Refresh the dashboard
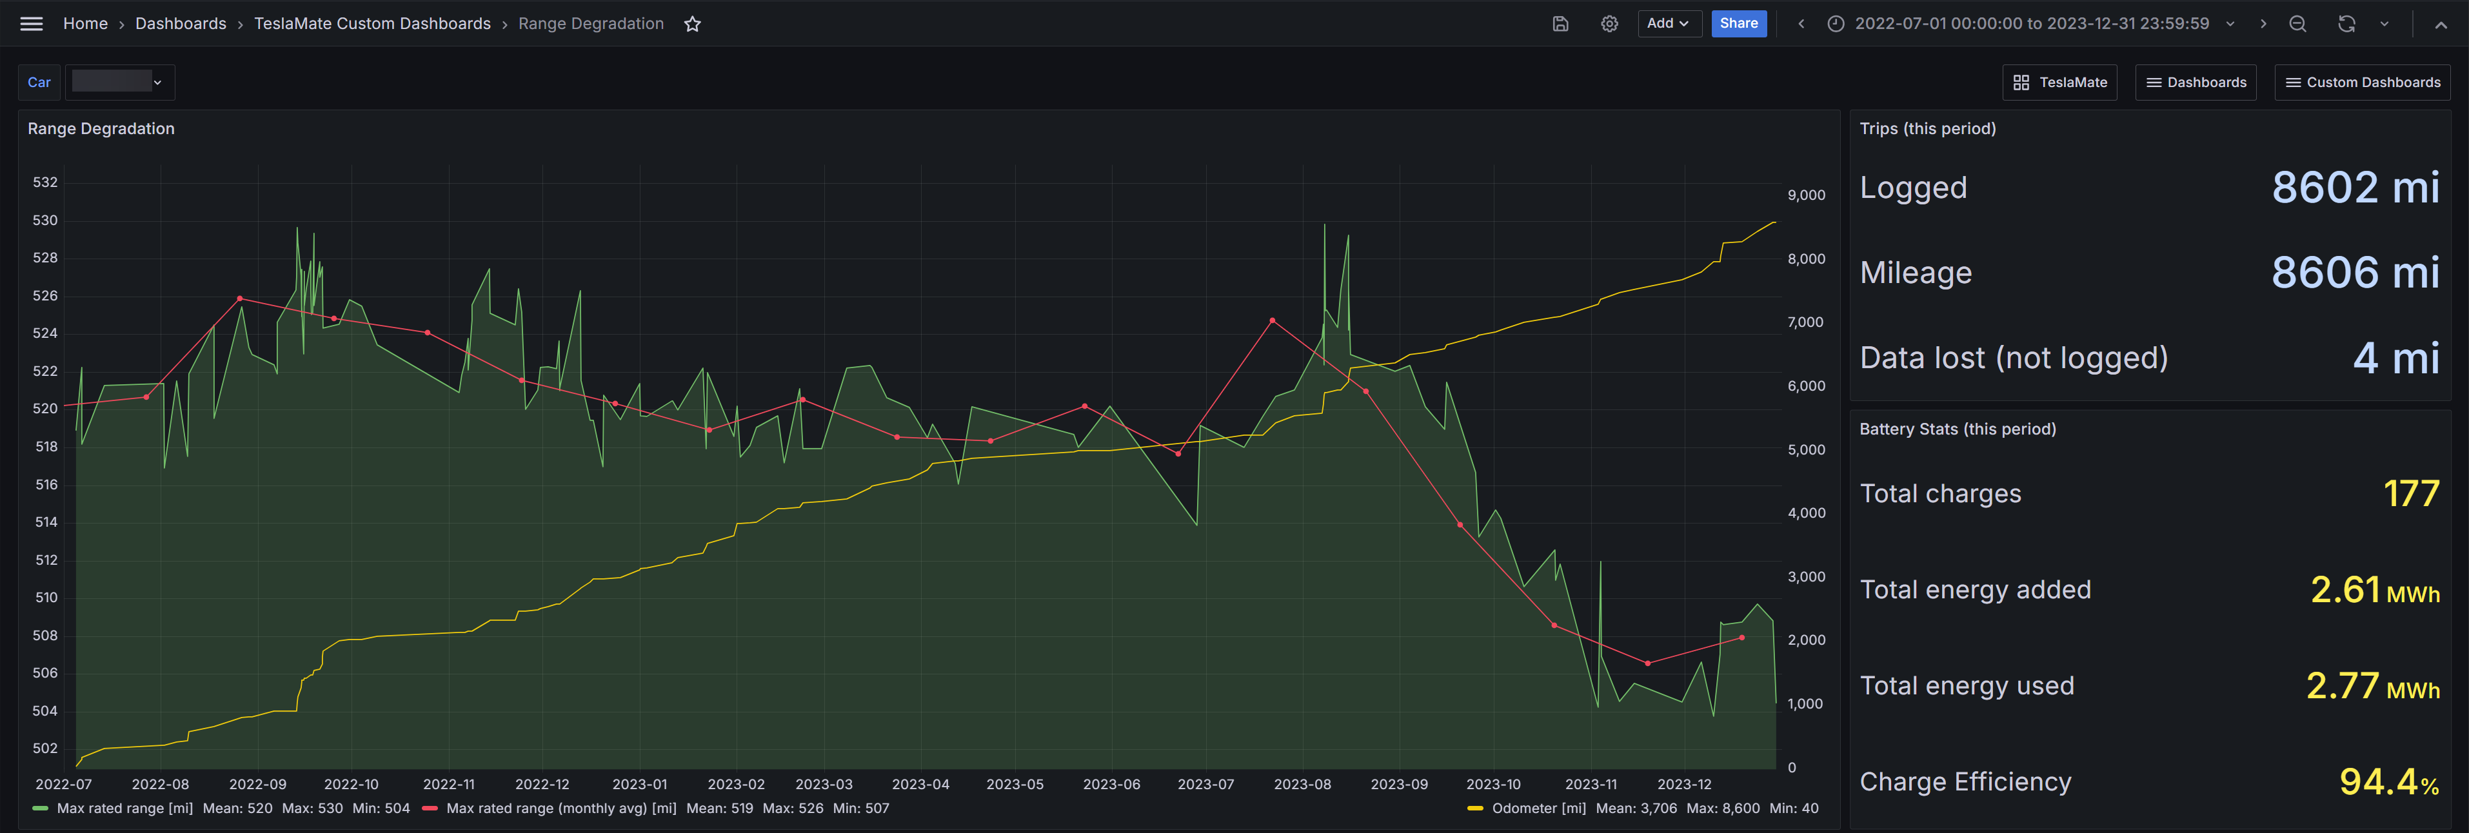Viewport: 2469px width, 833px height. point(2346,24)
